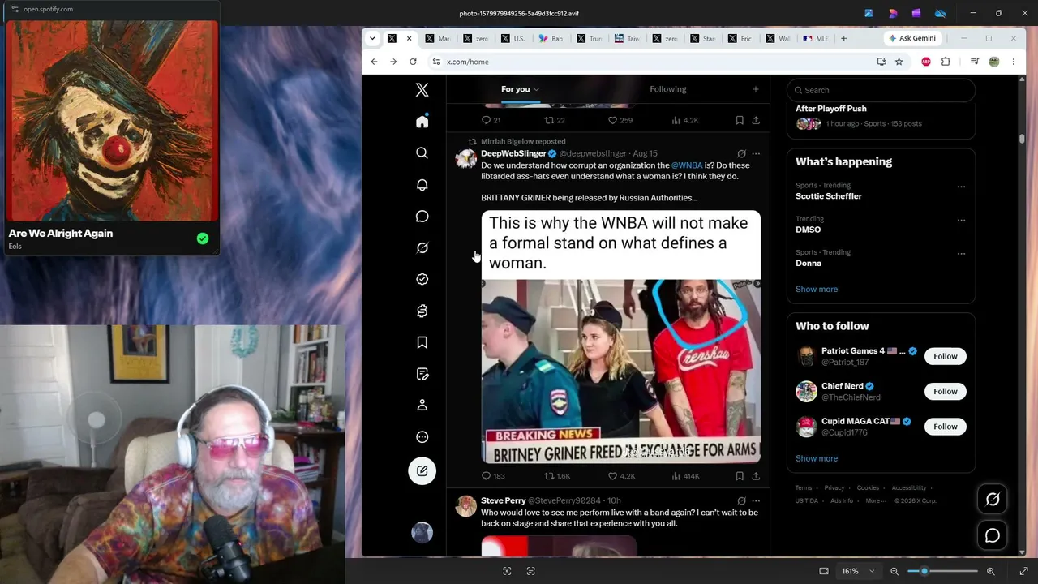Click the zoom out magnifier in Photos
This screenshot has height=584, width=1038.
pyautogui.click(x=894, y=571)
